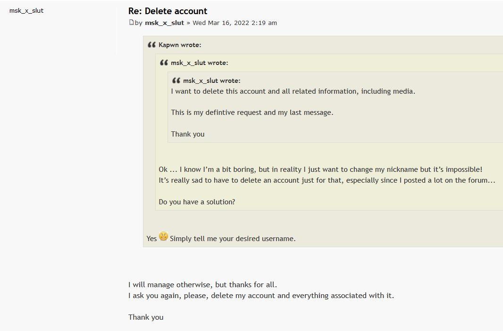Screen dimensions: 503x331
Task: Click the line starting "I ask you again"
Action: click(x=261, y=296)
